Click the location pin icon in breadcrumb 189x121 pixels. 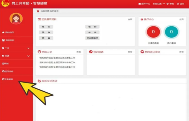[38, 11]
